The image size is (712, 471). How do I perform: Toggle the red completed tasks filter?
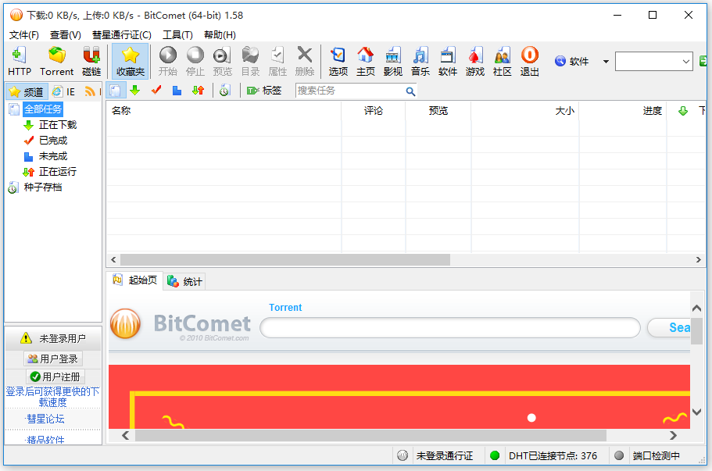pyautogui.click(x=154, y=90)
